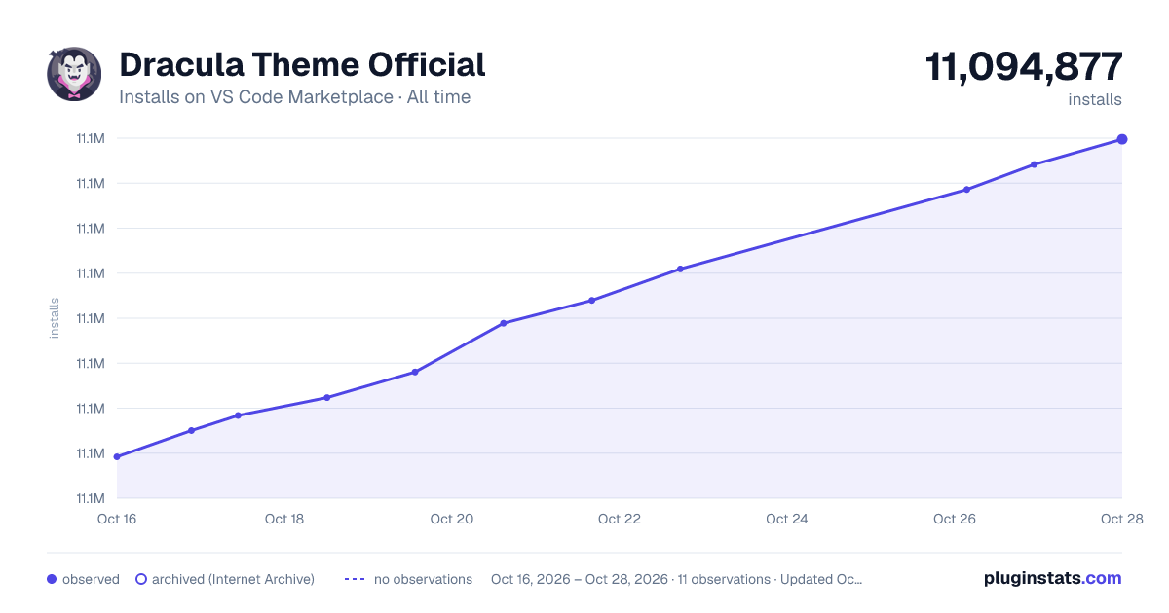Screen dimensions: 1169x613
Task: Click the Oct 22 axis label
Action: click(x=620, y=519)
